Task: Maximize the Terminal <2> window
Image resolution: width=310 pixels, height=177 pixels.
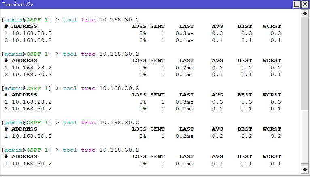Action: (x=297, y=4)
